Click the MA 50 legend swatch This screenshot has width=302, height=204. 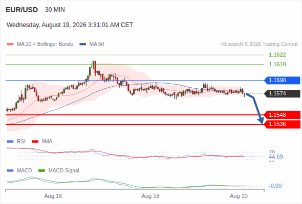(x=83, y=44)
